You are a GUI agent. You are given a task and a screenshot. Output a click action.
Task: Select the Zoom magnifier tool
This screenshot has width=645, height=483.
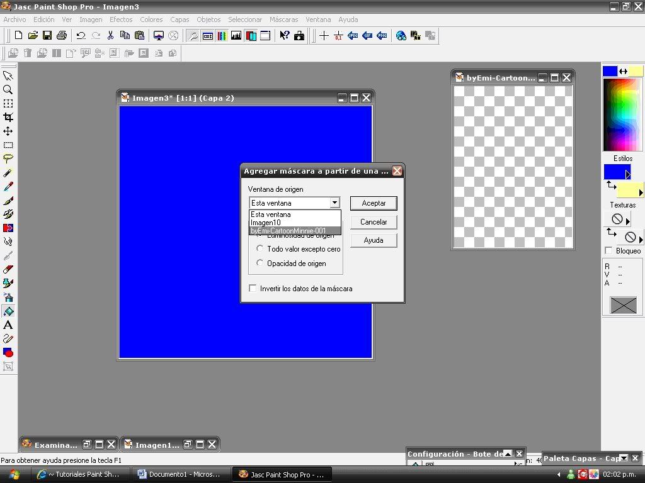pyautogui.click(x=8, y=89)
